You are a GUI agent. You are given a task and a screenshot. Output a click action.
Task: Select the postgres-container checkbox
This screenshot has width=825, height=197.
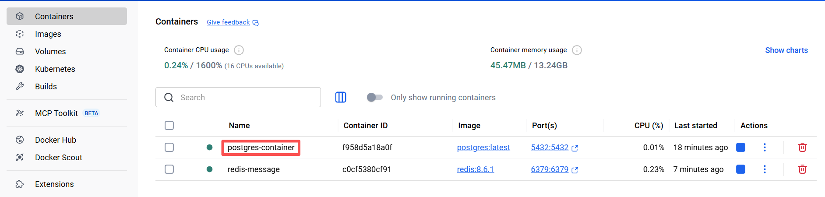pyautogui.click(x=169, y=148)
